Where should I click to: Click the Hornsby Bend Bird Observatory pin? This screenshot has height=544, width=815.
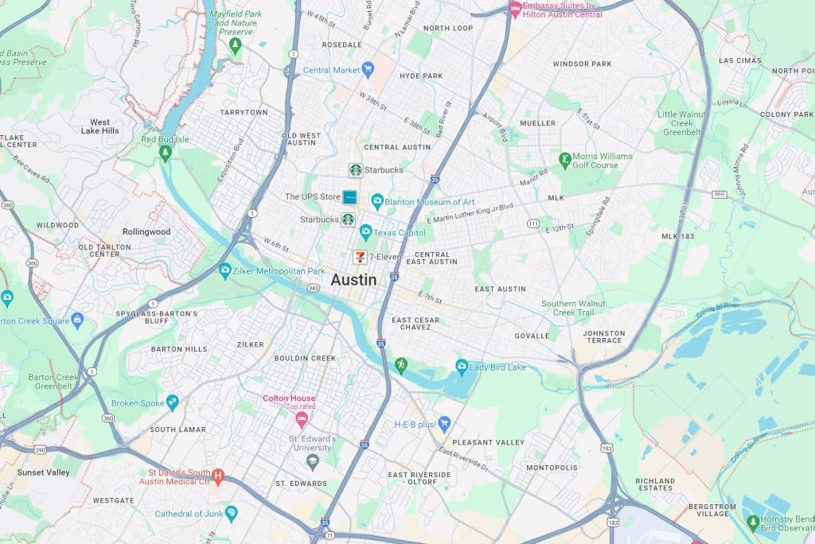(x=753, y=523)
